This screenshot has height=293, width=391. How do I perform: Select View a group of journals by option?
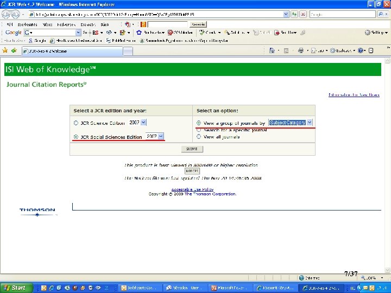199,123
